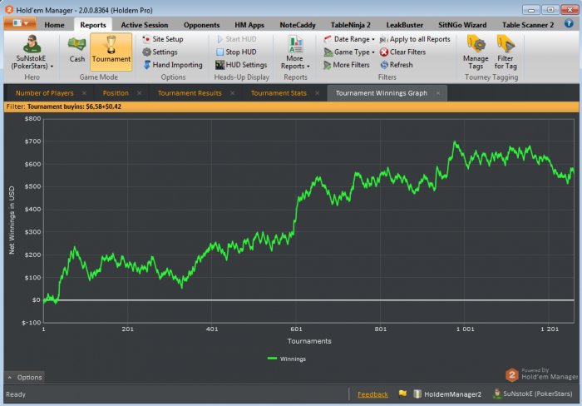
Task: Select the Cash game mode icon
Action: click(x=76, y=47)
